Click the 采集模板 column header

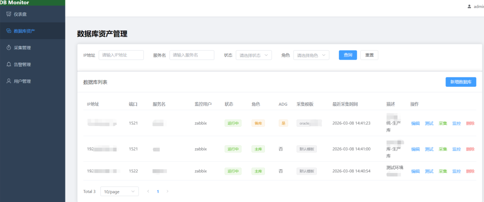305,104
